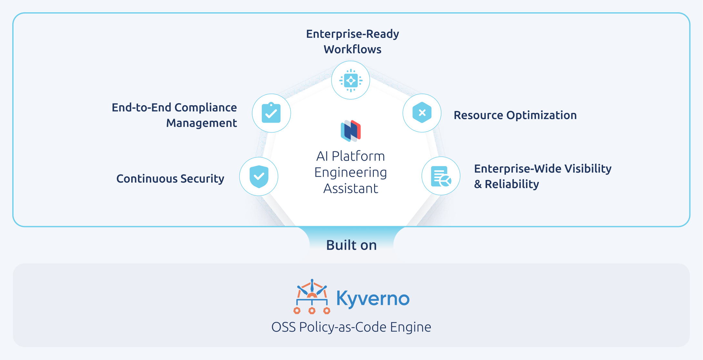Image resolution: width=703 pixels, height=360 pixels.
Task: Click the Resource Optimization label
Action: click(515, 115)
